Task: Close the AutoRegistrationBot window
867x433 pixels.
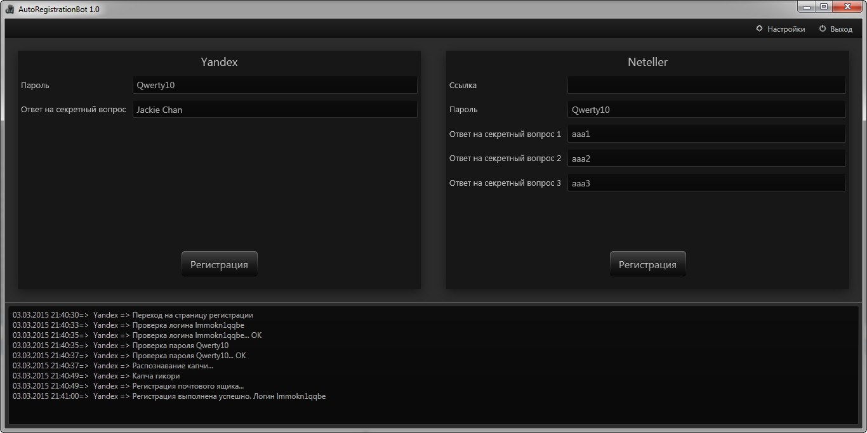Action: click(x=847, y=7)
